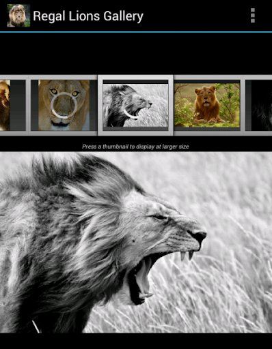The height and width of the screenshot is (349, 272).
Task: Click the lioness's eyes in the thumbnail
Action: [65, 92]
